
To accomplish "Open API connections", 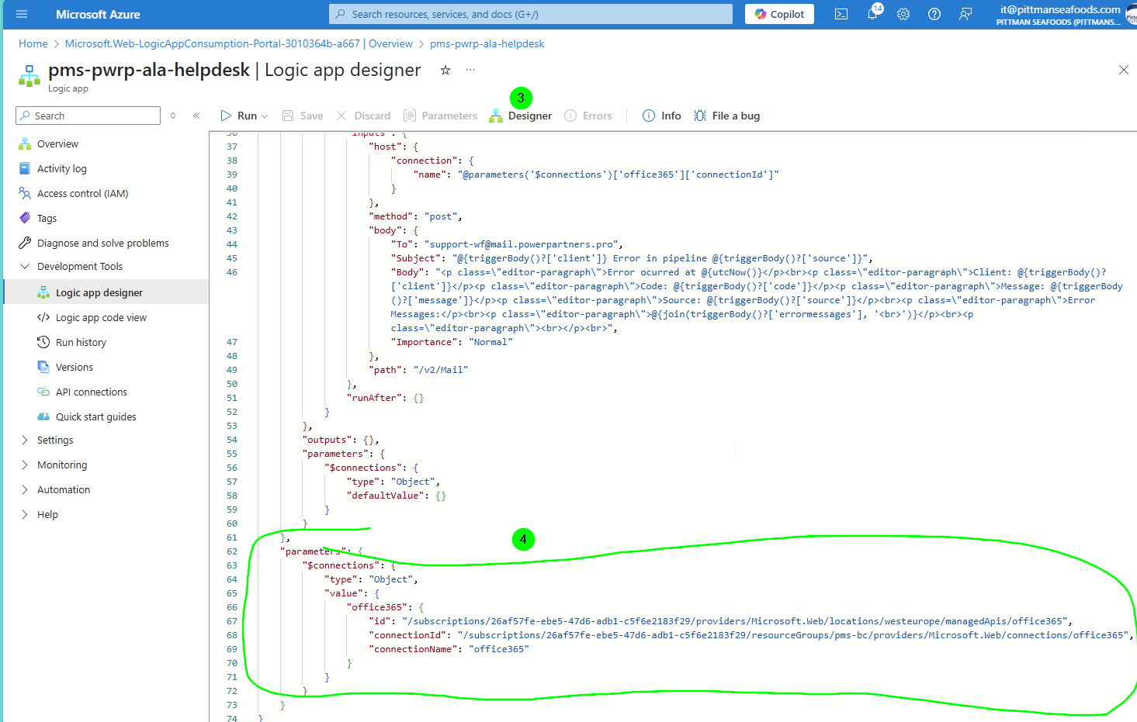I will [92, 392].
